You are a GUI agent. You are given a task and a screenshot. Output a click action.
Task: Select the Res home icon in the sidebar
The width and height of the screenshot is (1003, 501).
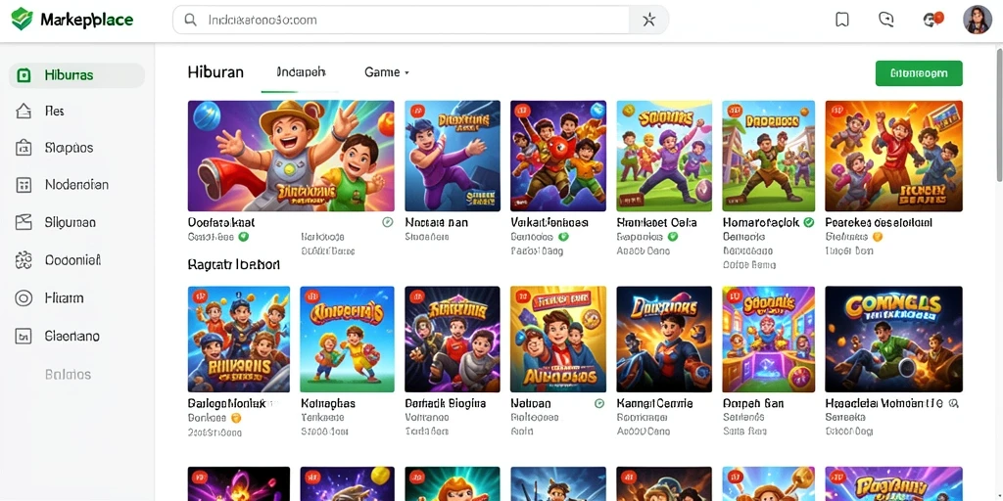(x=24, y=112)
